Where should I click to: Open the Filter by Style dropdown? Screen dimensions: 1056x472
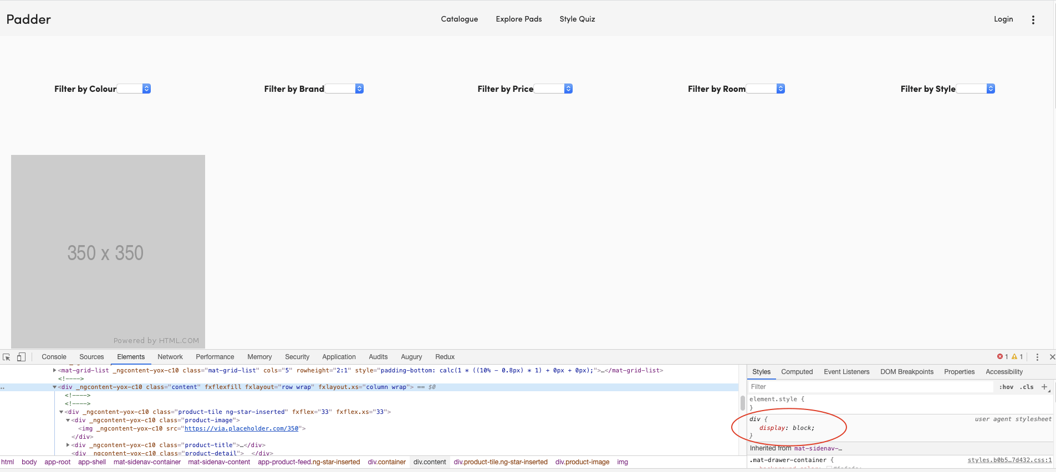976,89
